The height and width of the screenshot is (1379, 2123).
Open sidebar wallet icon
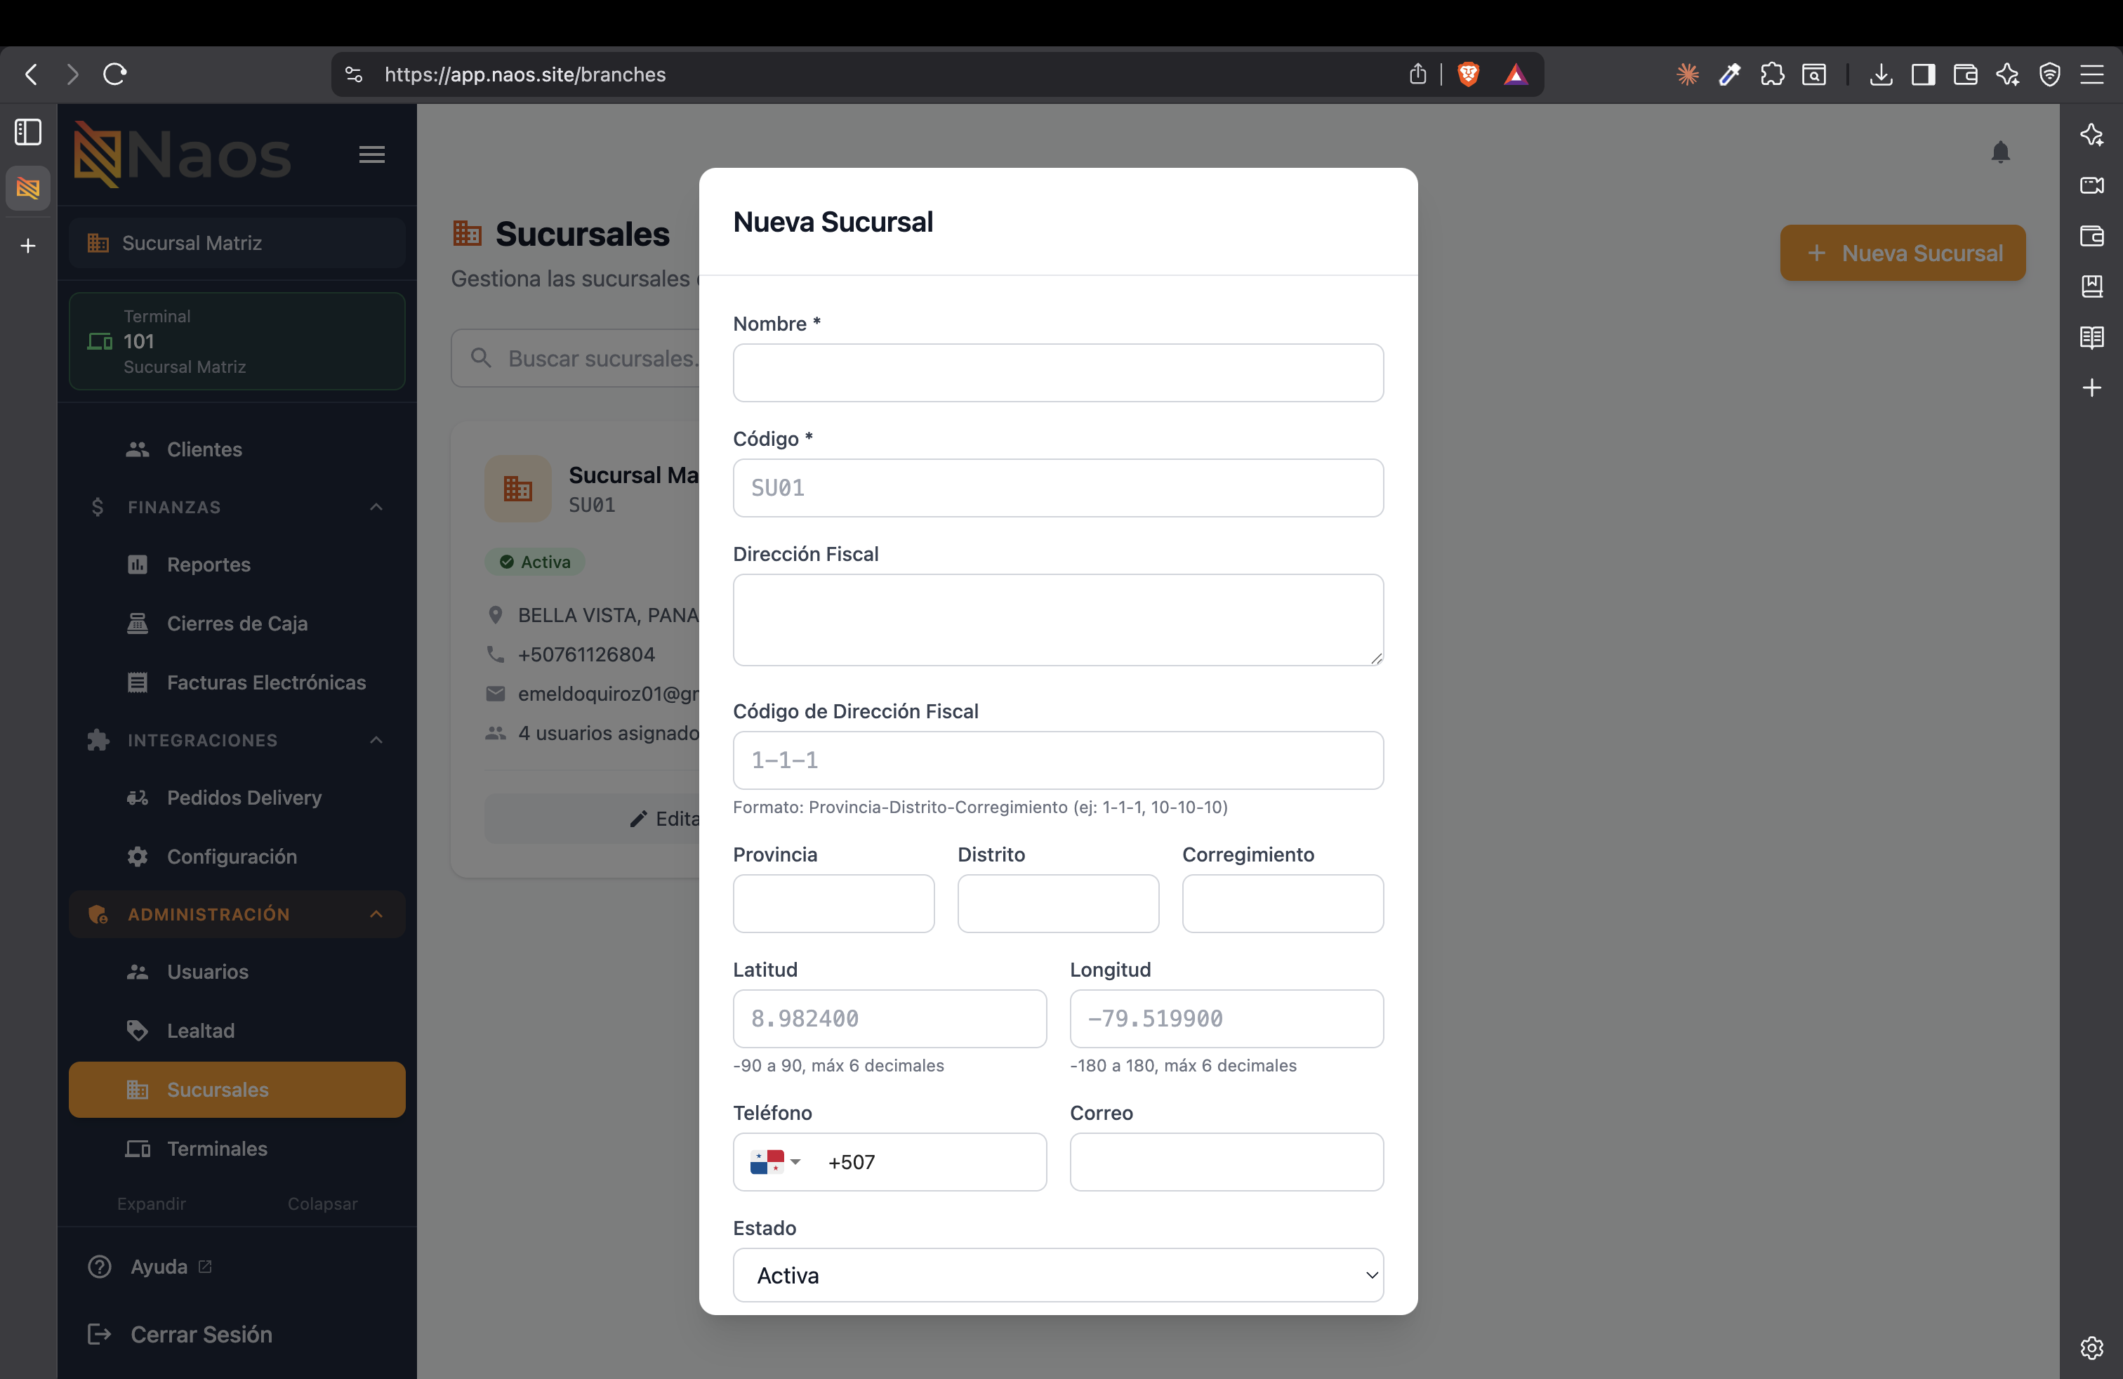[2092, 235]
